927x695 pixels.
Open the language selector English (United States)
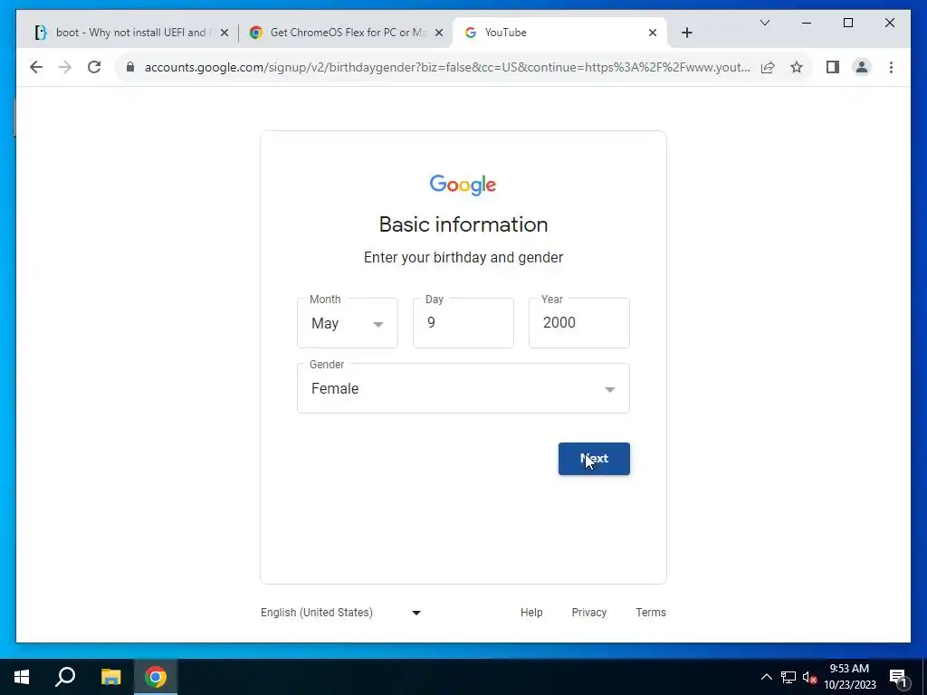(341, 613)
